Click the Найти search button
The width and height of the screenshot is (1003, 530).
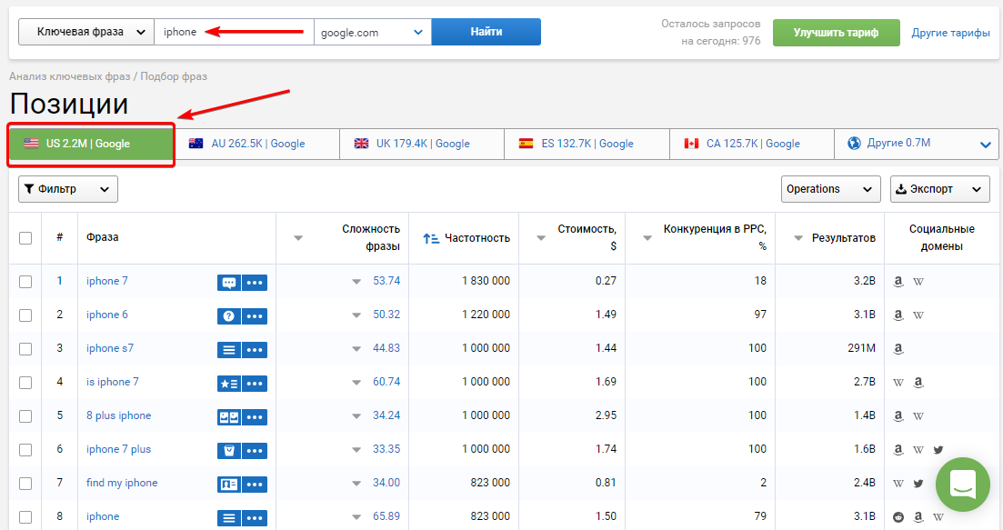coord(486,32)
